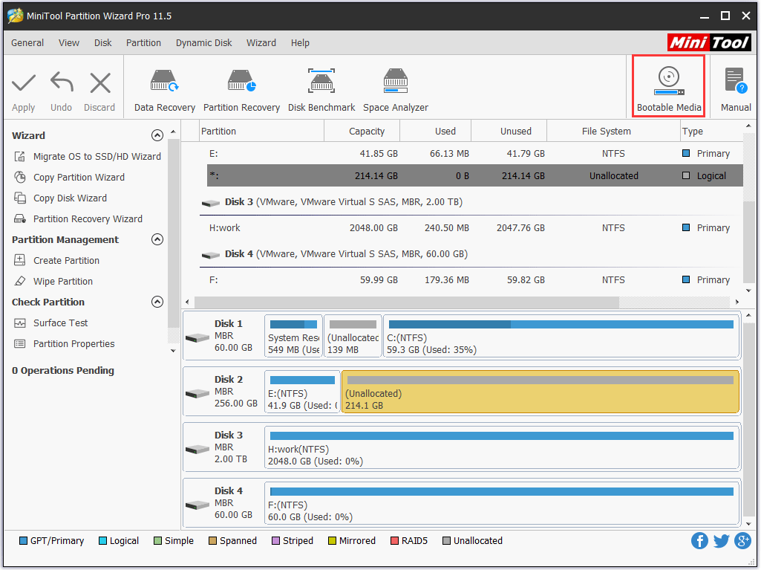The width and height of the screenshot is (761, 570).
Task: Open the Disk menu
Action: [x=103, y=43]
